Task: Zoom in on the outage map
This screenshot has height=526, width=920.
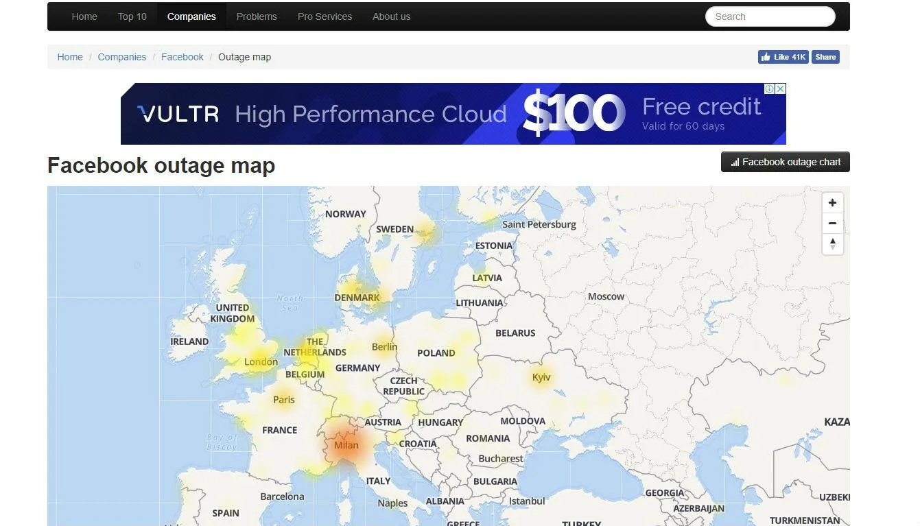Action: tap(832, 203)
